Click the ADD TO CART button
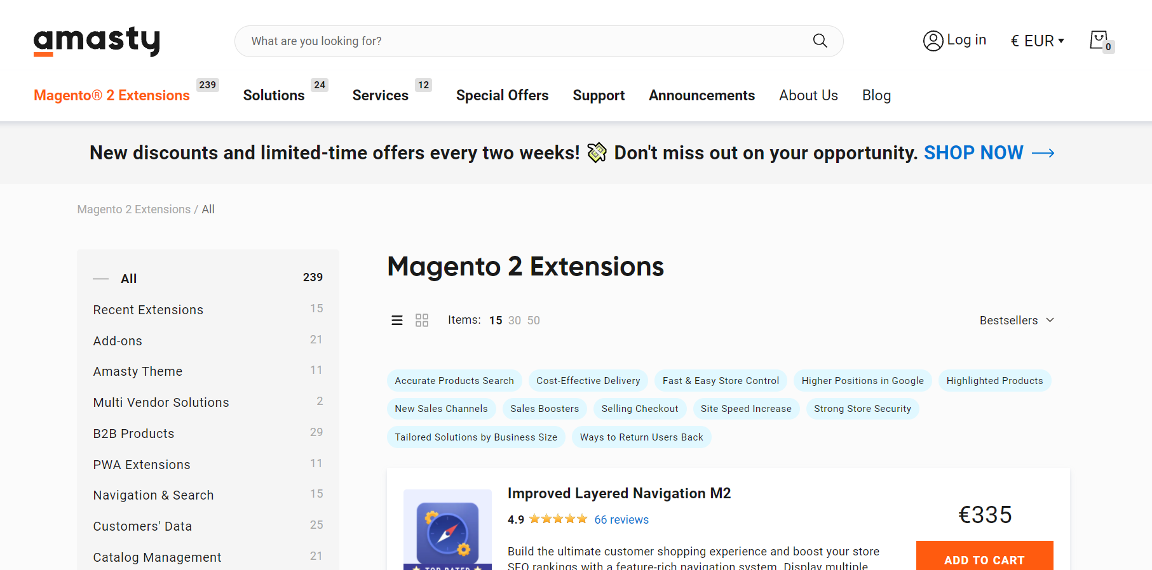Viewport: 1152px width, 570px height. (984, 555)
